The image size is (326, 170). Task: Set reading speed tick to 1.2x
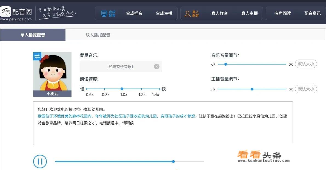coord(141,89)
